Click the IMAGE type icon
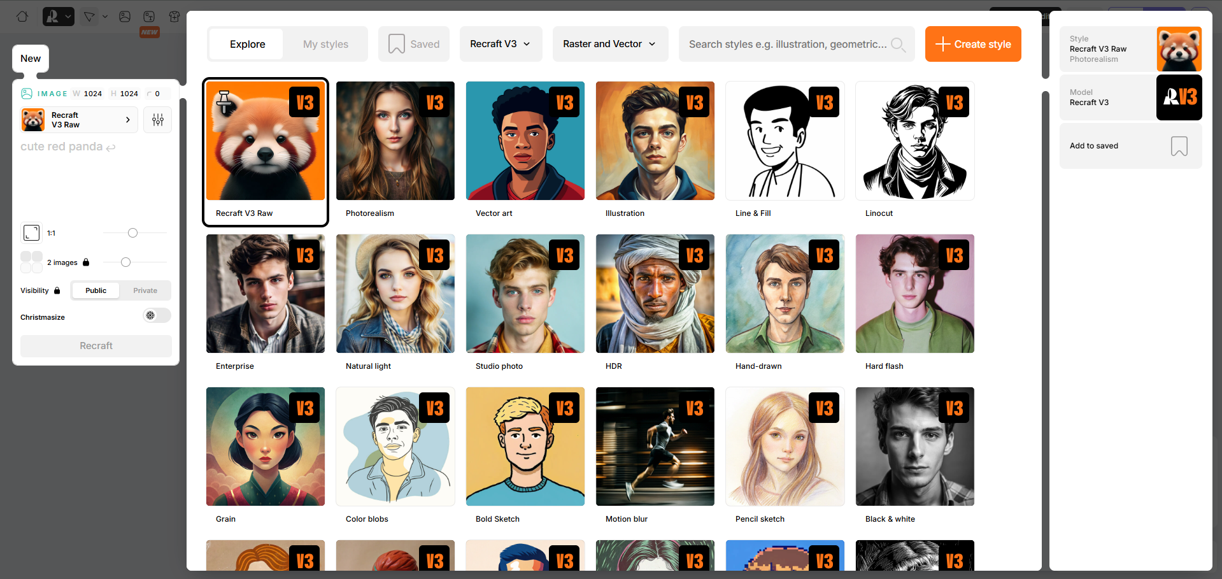 click(x=27, y=94)
